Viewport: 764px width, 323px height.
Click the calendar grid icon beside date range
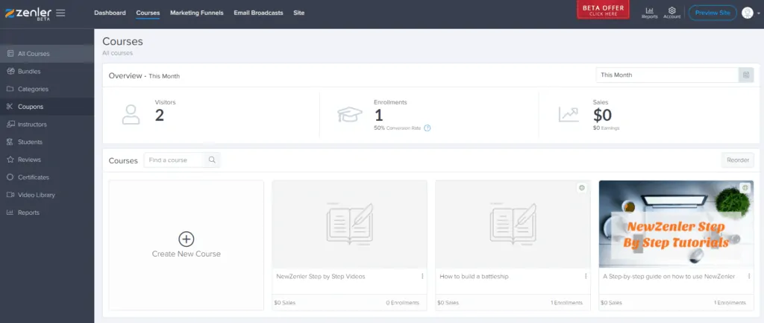pos(745,75)
